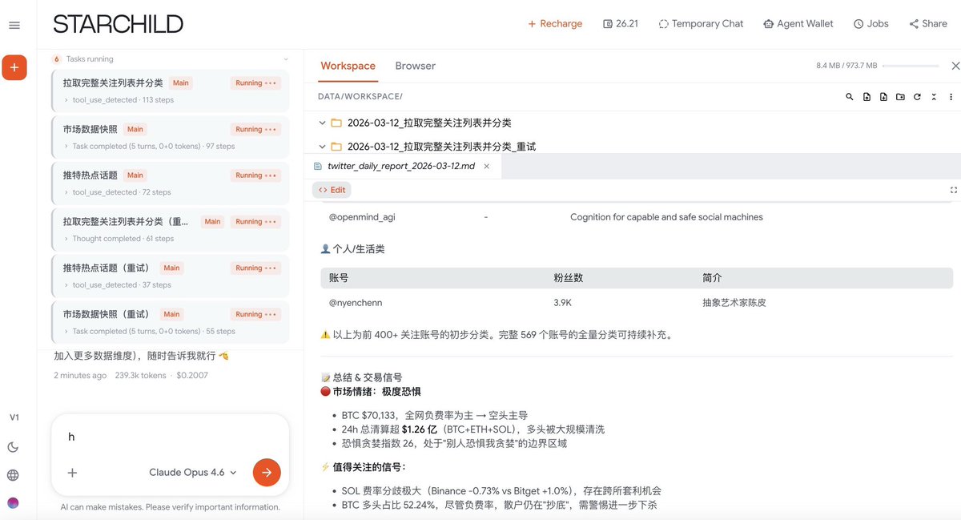Image resolution: width=961 pixels, height=520 pixels.
Task: Click the V1 version label
Action: click(x=14, y=417)
